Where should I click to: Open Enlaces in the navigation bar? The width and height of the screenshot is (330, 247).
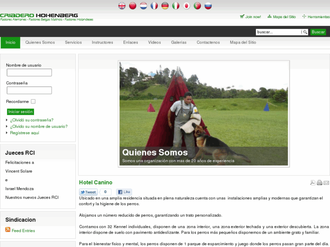click(130, 43)
